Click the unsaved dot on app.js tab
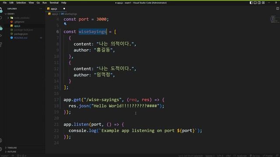The width and height of the screenshot is (280, 157). [x=64, y=9]
